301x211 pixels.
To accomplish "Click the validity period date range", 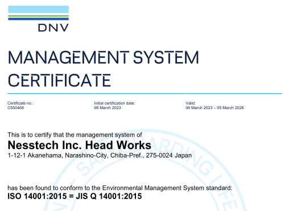I will (215, 108).
